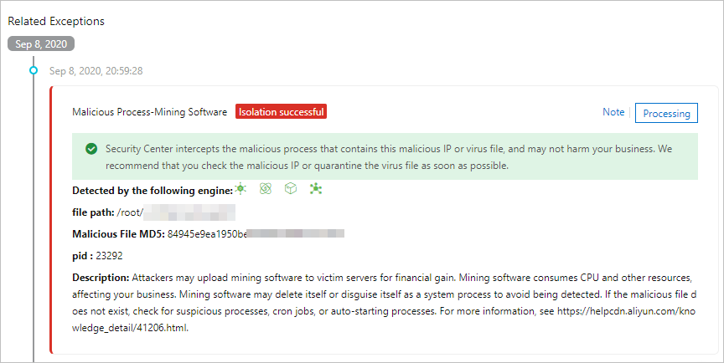Screen dimensions: 724x363
Task: Click the Malicious File MD5 hash value
Action: [256, 234]
